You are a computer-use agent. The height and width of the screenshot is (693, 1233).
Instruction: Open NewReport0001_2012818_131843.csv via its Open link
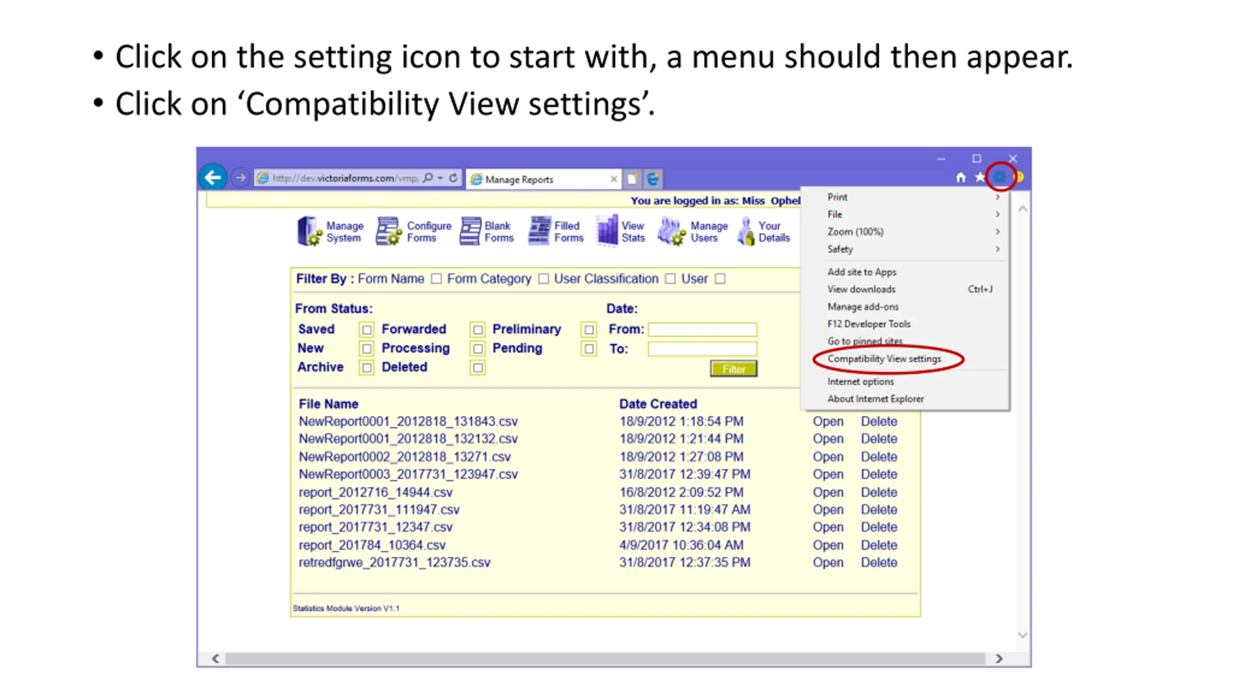tap(828, 422)
